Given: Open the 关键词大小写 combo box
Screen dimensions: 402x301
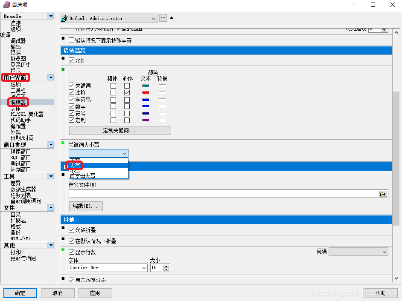Looking at the screenshot, I should pyautogui.click(x=99, y=153).
